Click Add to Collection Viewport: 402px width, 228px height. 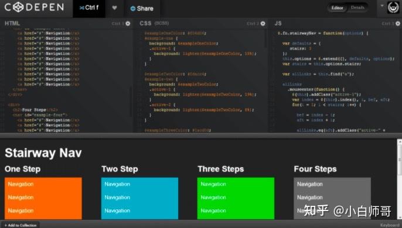[21, 225]
